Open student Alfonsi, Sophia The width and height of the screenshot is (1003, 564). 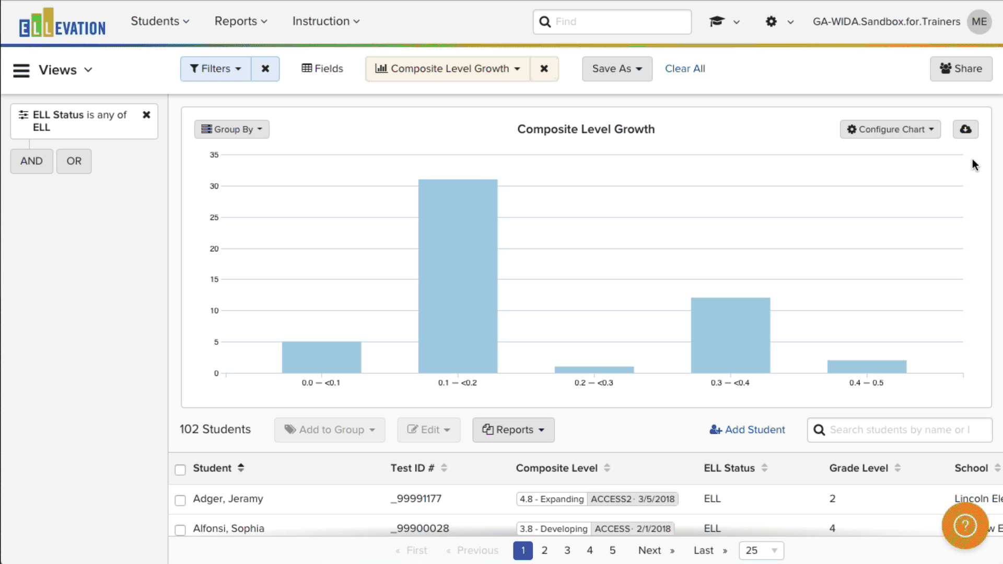pos(229,528)
